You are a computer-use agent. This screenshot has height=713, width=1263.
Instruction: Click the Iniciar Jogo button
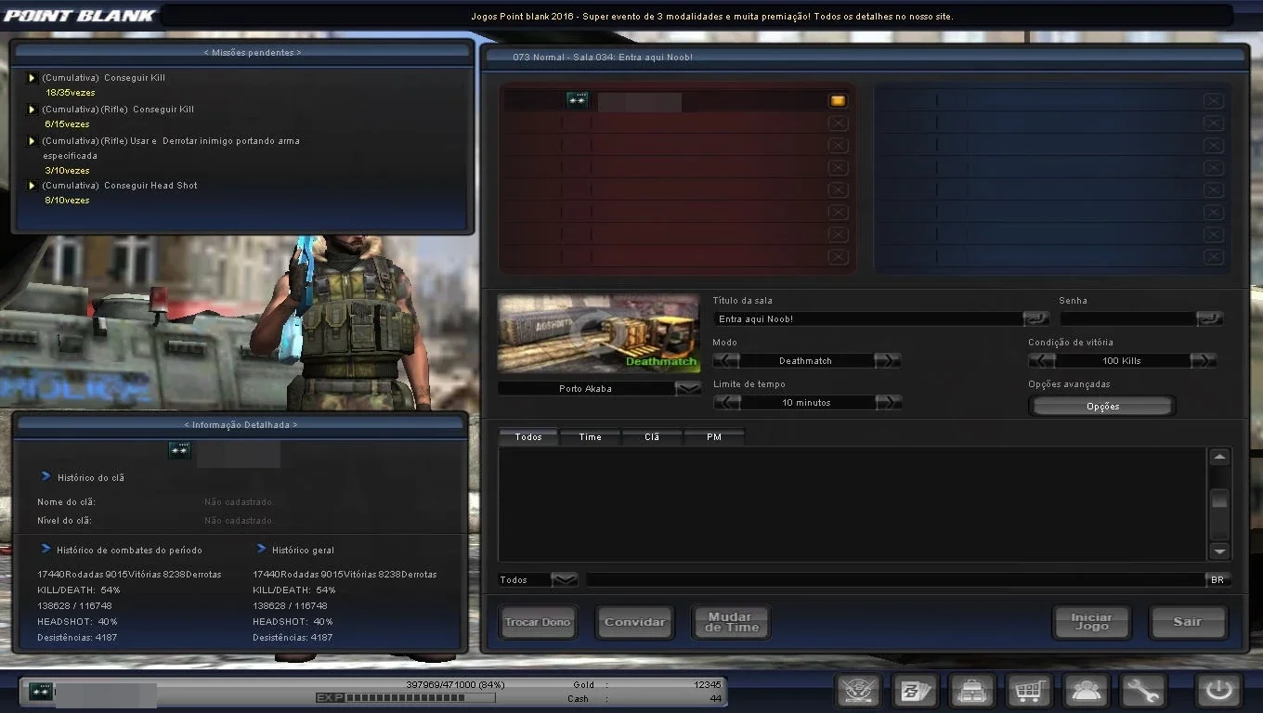(x=1091, y=622)
